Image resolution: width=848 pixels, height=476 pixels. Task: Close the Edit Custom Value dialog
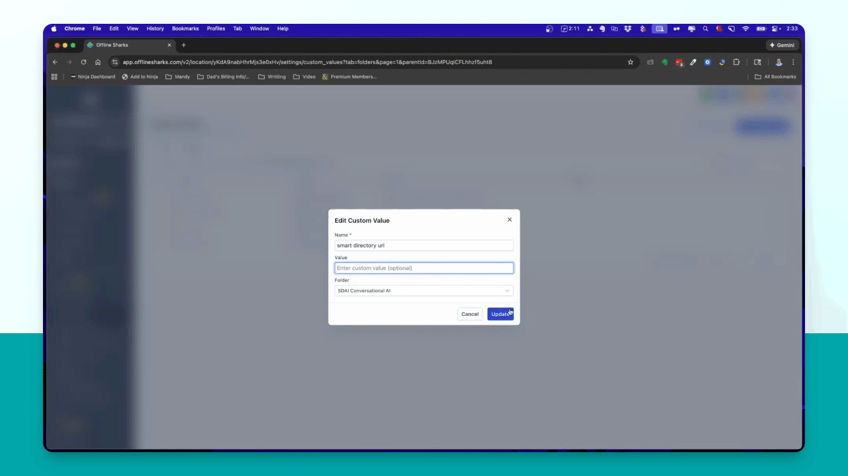(x=509, y=219)
